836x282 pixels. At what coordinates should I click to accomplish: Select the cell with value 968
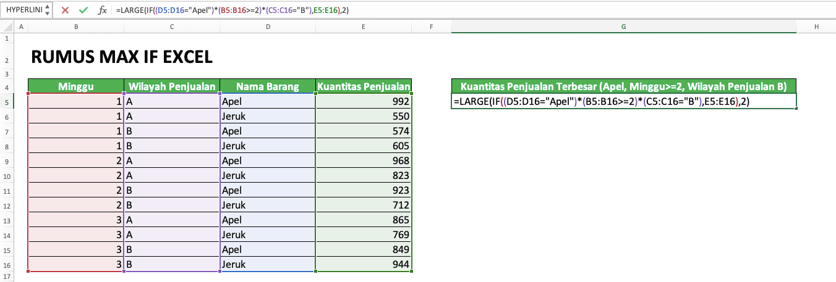(364, 160)
